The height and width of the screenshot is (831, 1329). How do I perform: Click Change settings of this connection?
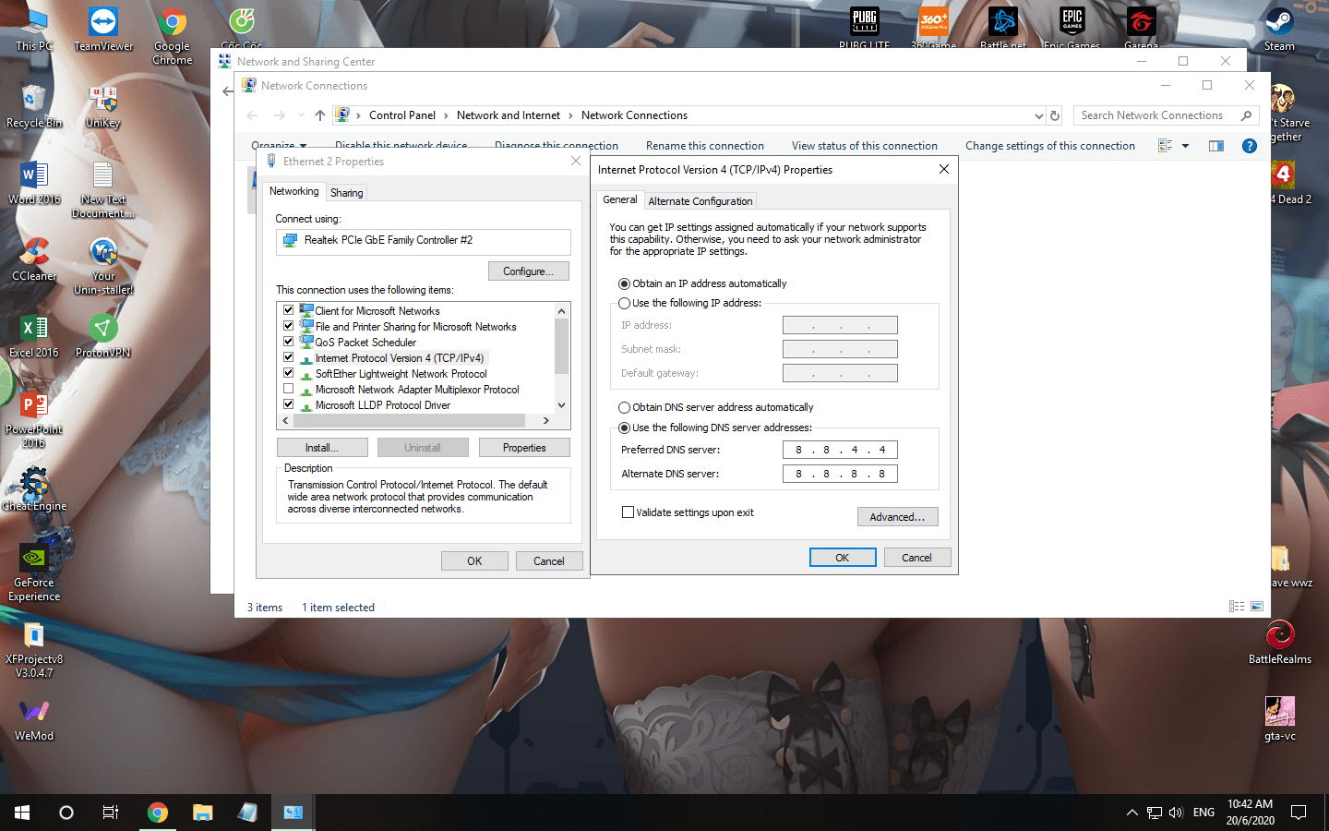pyautogui.click(x=1050, y=146)
